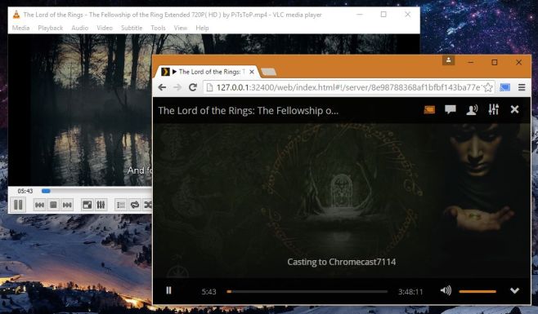Viewport: 538px width, 314px height.
Task: Pause playback in Plex player
Action: (x=168, y=290)
